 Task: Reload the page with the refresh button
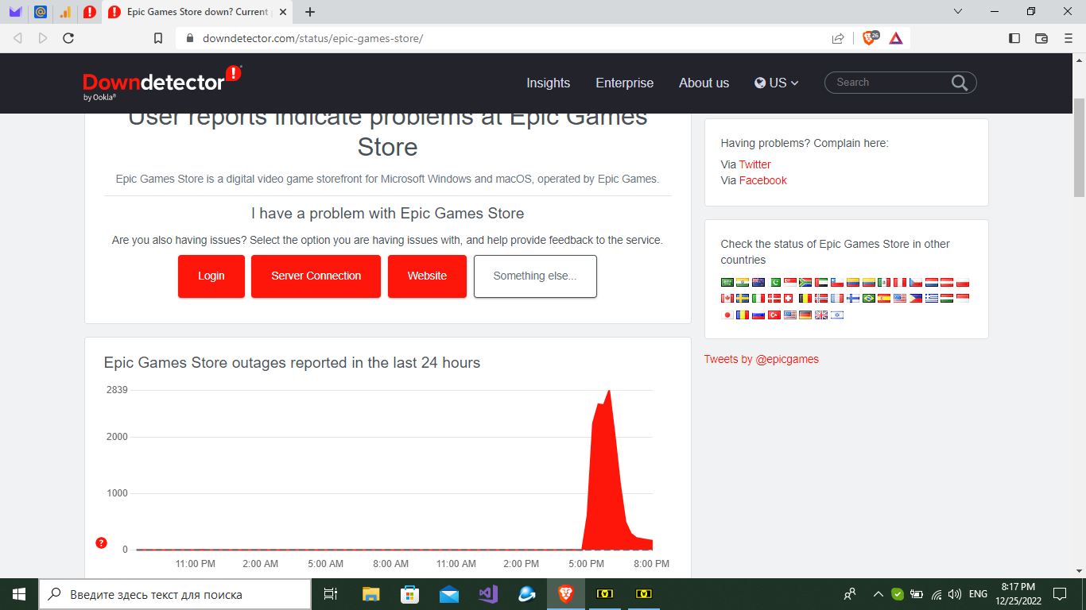[x=68, y=38]
